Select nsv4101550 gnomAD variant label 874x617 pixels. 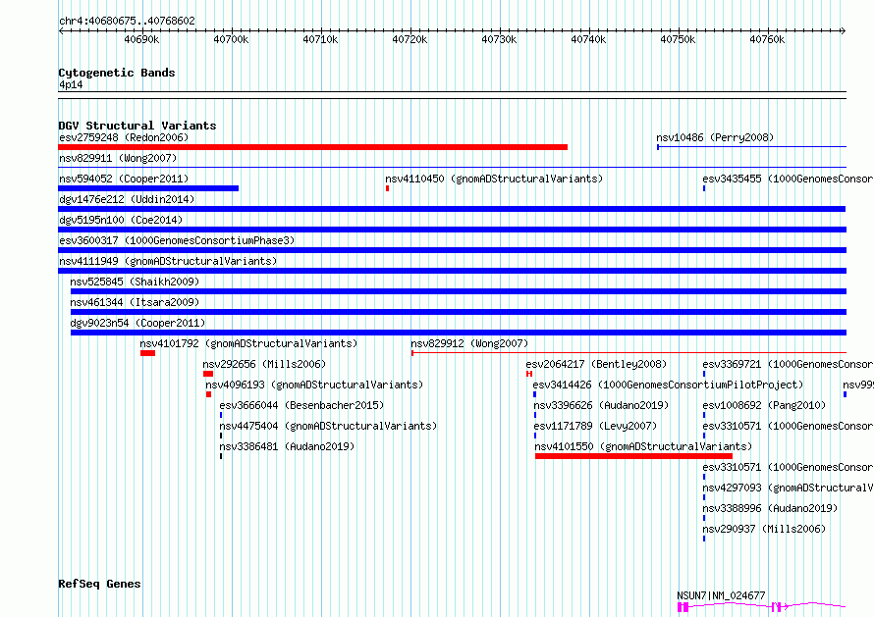pos(643,446)
